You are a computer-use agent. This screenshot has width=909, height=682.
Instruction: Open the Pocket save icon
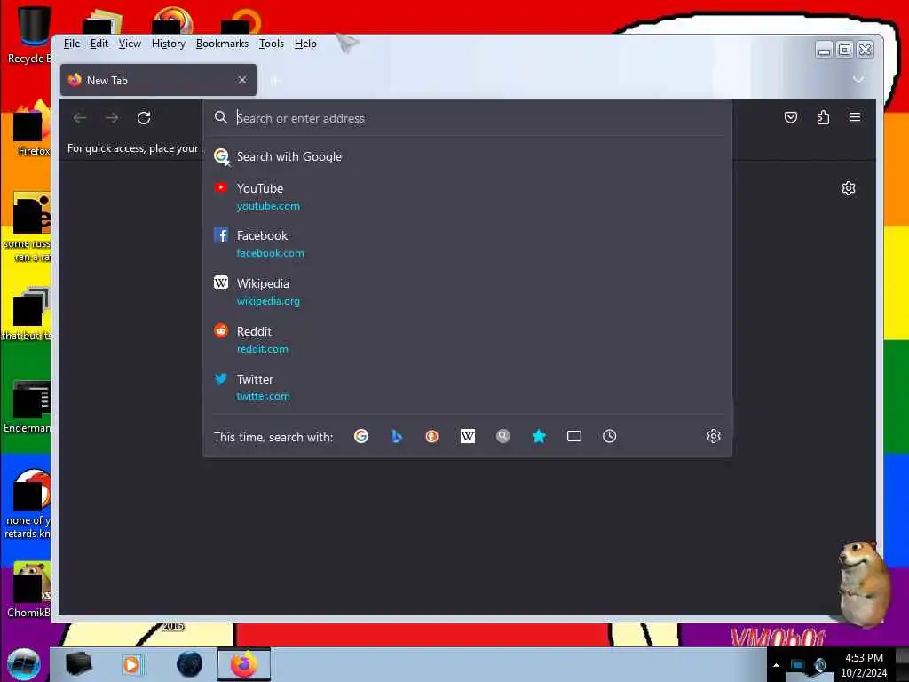click(x=791, y=118)
